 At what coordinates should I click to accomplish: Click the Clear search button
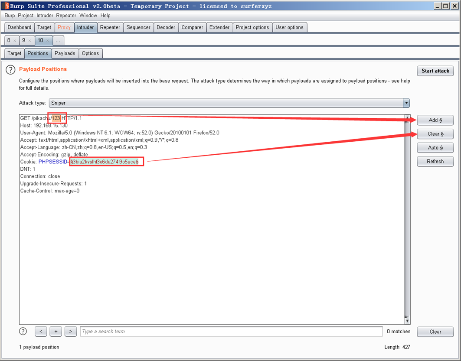tap(435, 332)
